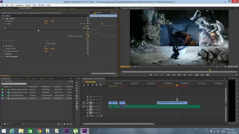Open the File menu

pos(2,5)
